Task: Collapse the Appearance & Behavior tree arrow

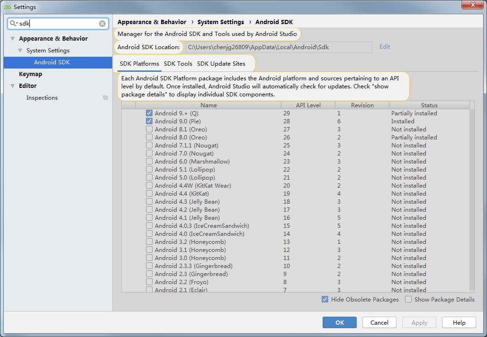Action: pyautogui.click(x=12, y=39)
